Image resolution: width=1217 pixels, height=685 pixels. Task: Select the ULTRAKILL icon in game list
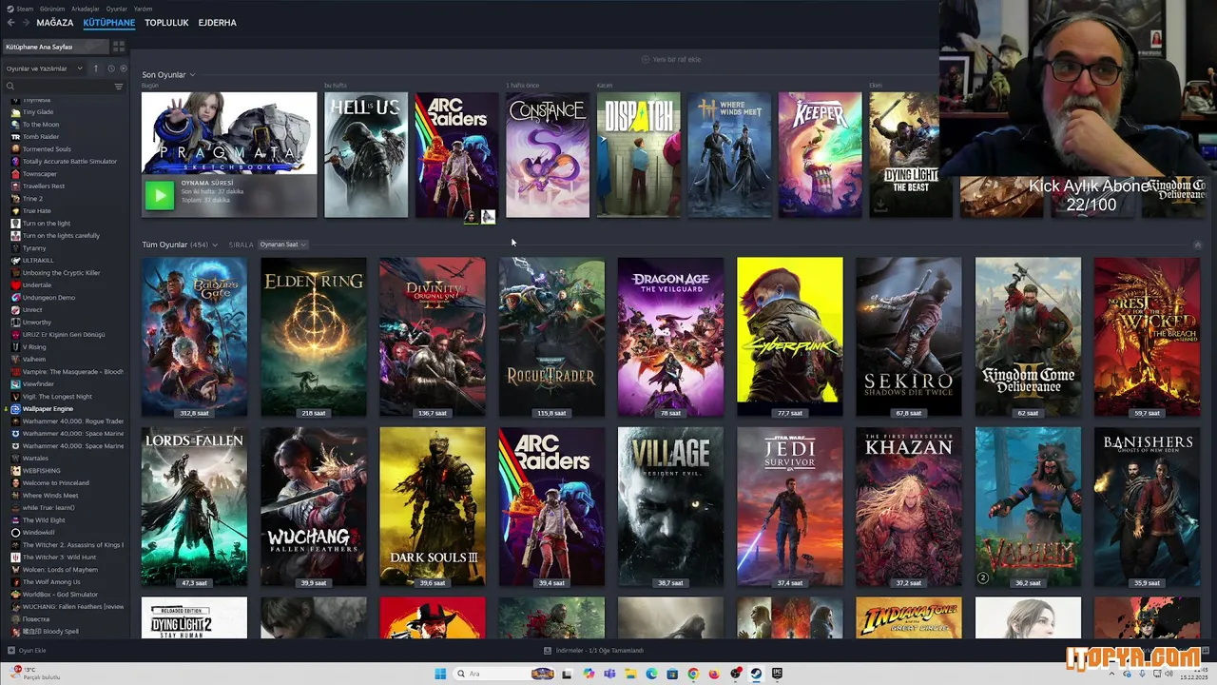pyautogui.click(x=15, y=261)
